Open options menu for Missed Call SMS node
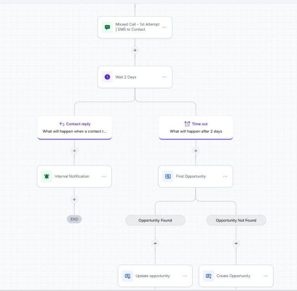Viewport: 297px width, 291px height. coord(164,27)
